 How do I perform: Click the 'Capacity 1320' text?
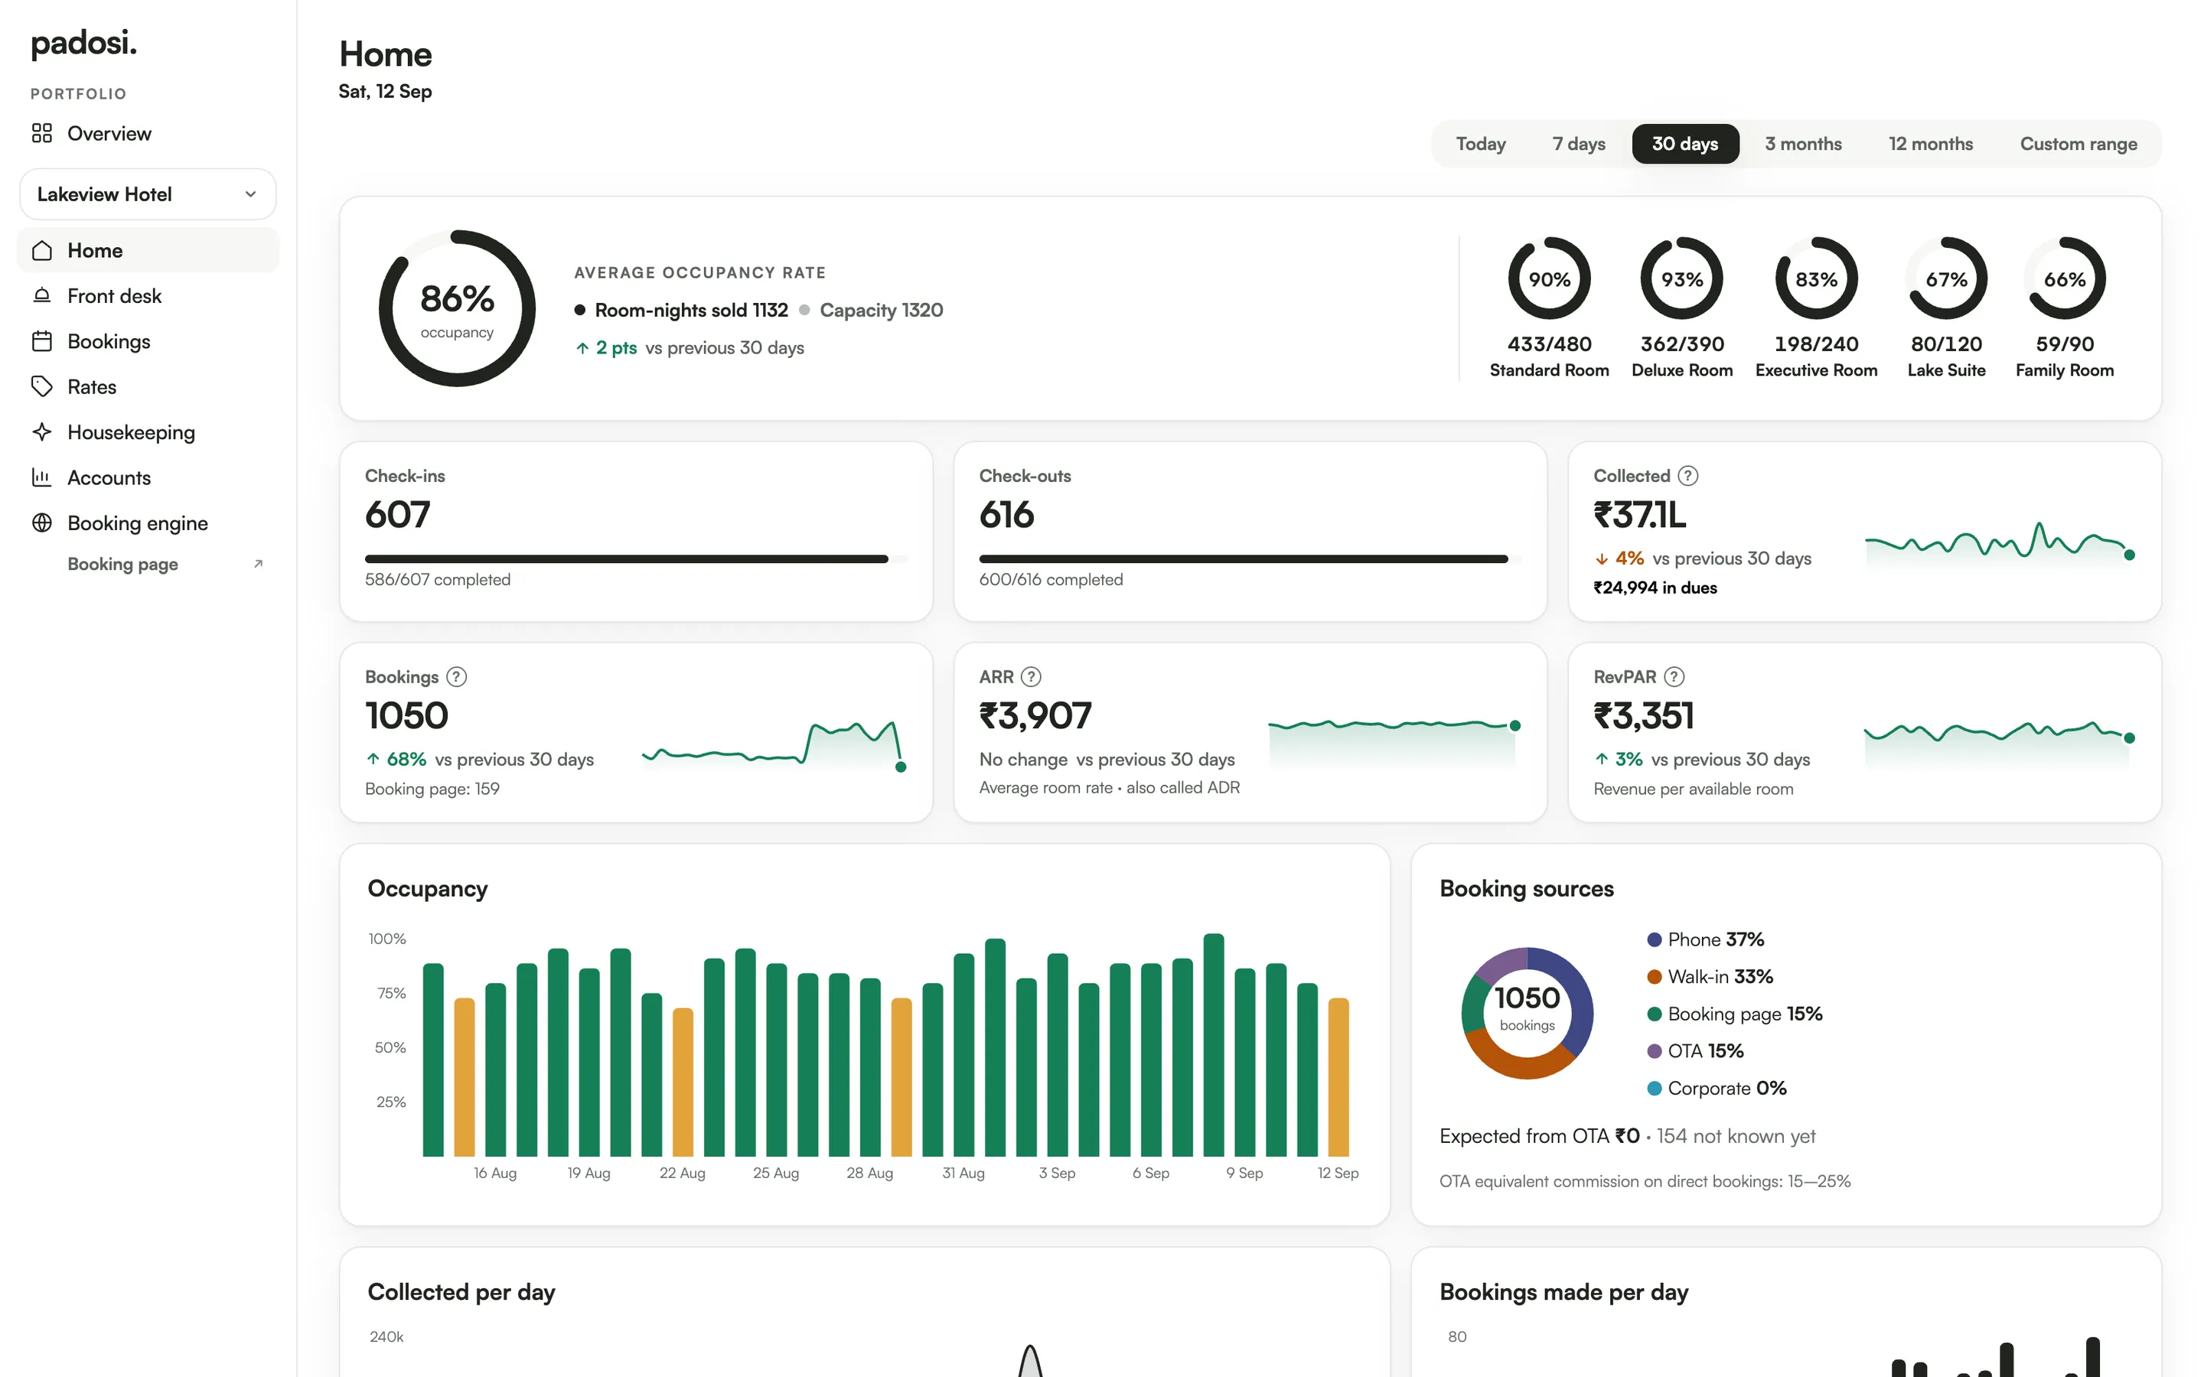[x=881, y=311]
